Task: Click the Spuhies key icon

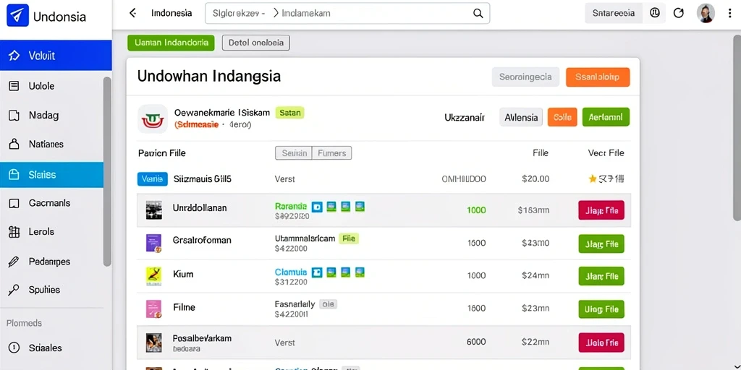Action: [14, 290]
